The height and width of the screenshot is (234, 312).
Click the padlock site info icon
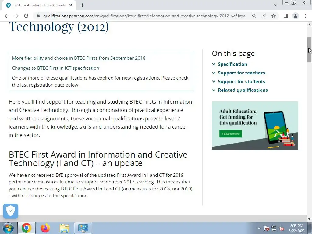click(x=38, y=16)
